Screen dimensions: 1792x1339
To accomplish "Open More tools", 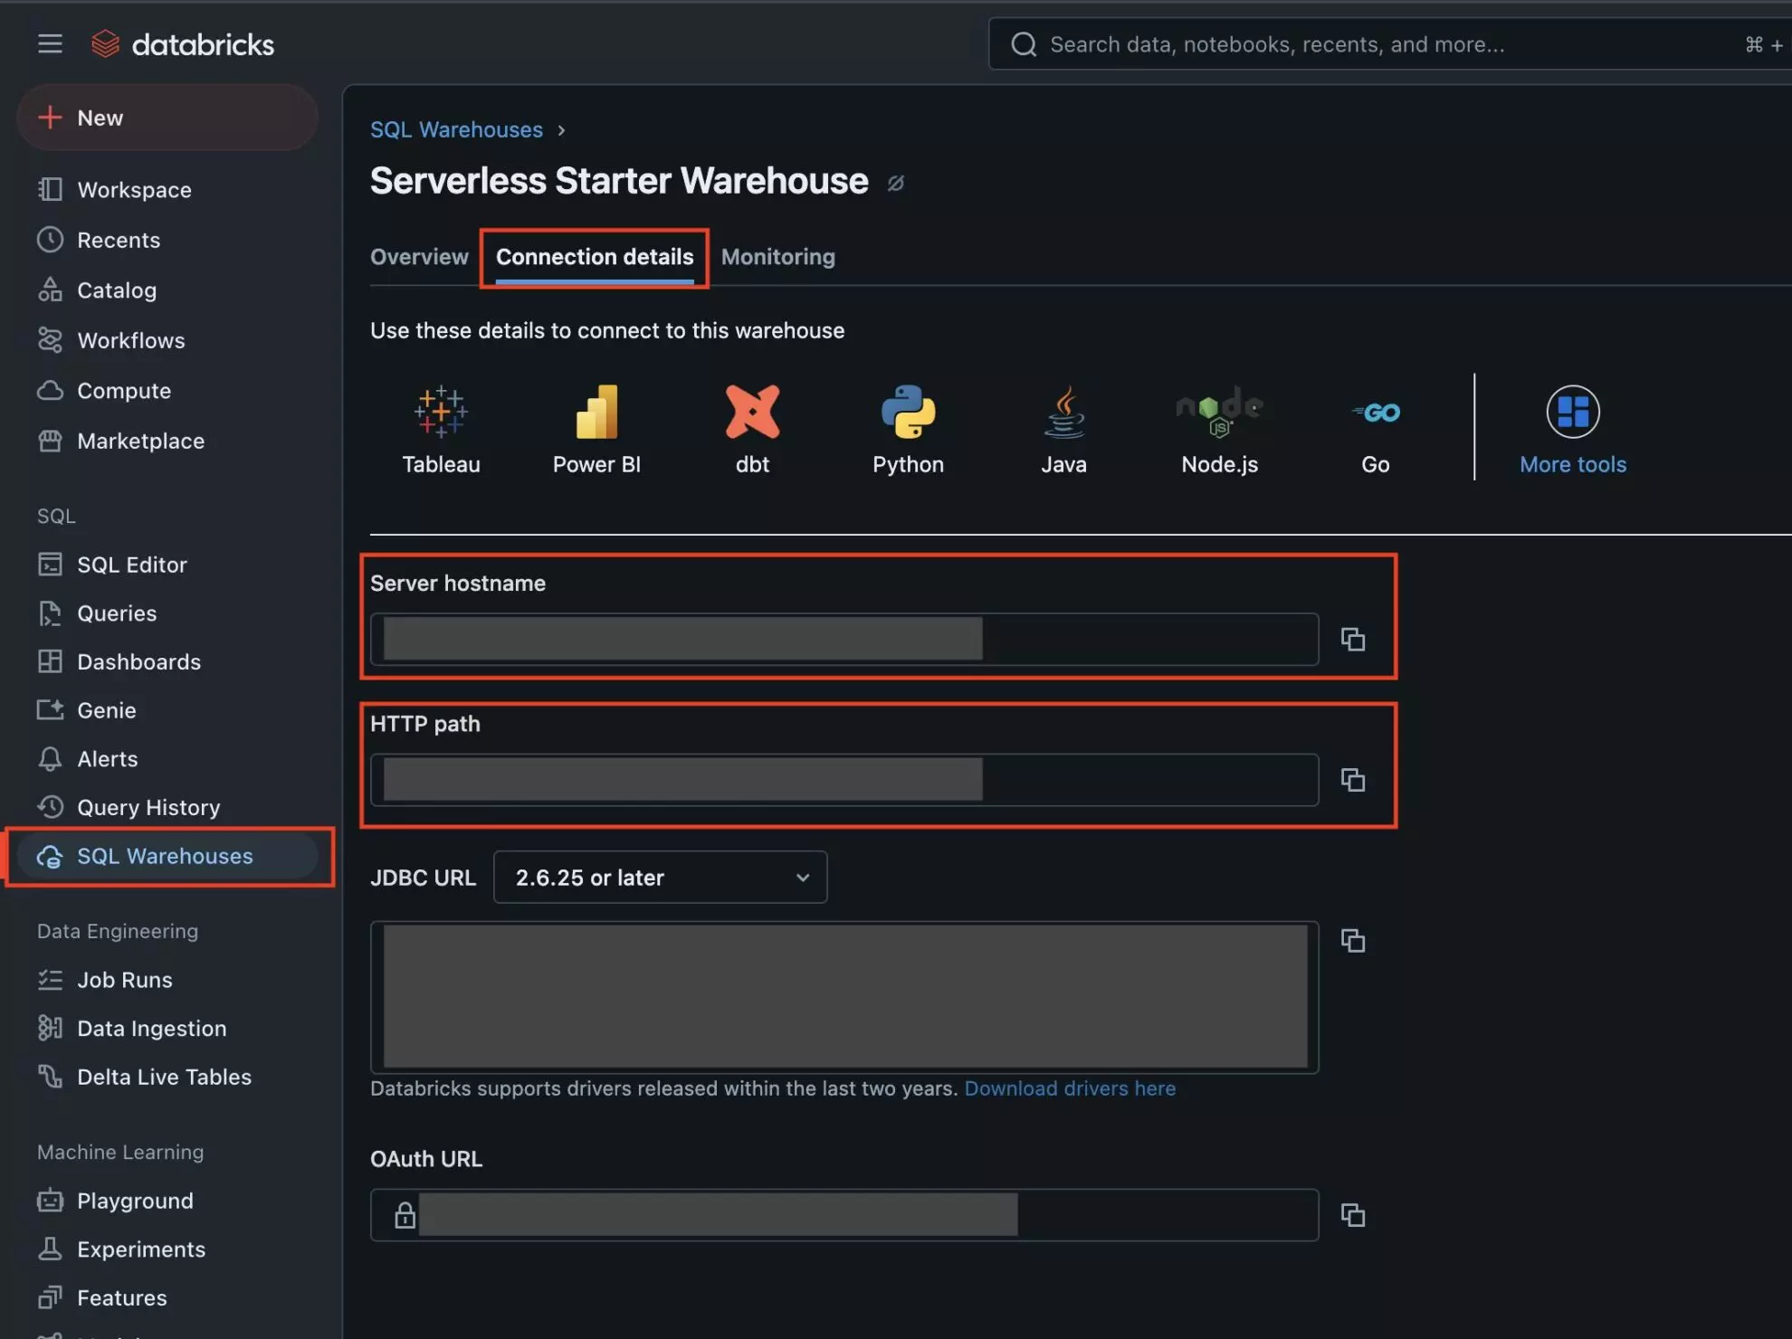I will pos(1573,430).
